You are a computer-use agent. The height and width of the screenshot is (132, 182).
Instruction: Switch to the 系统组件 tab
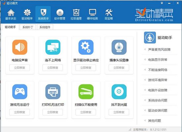45,27
